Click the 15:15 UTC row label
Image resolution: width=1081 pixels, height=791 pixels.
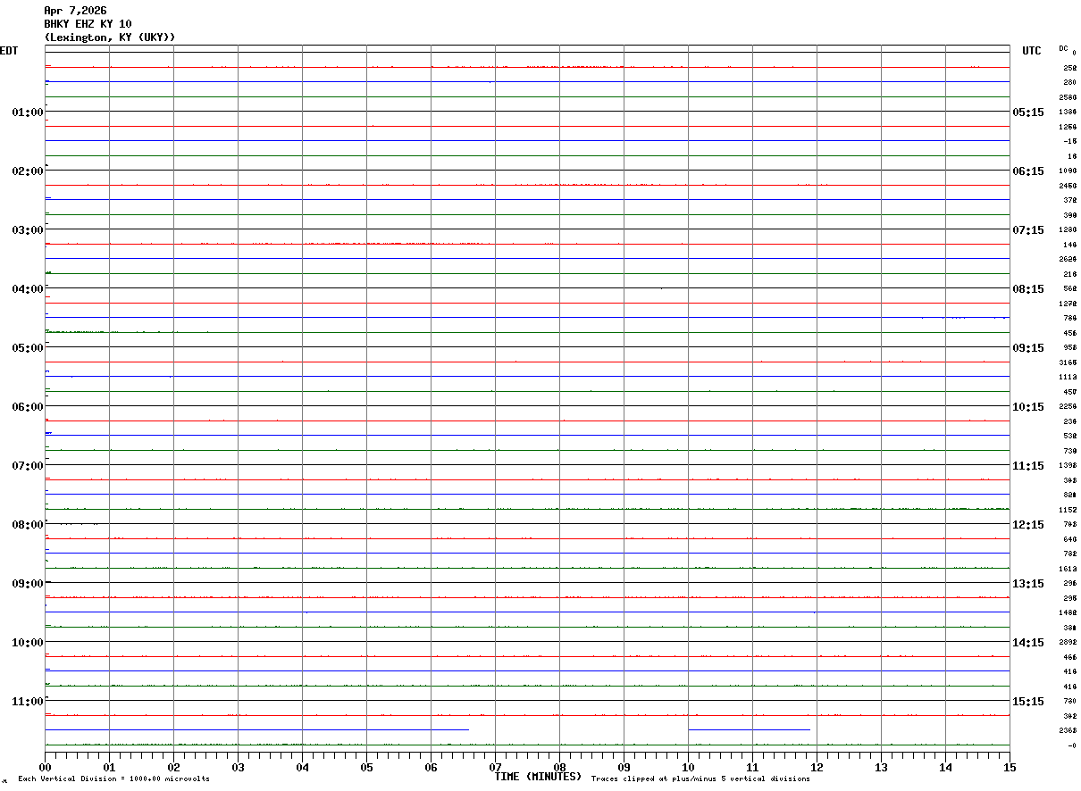[x=1028, y=702]
